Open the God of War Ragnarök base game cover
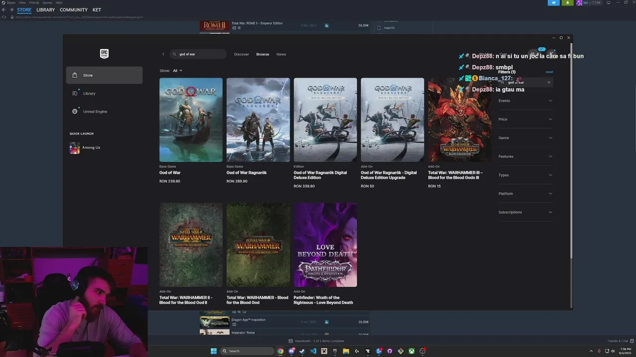Image resolution: width=636 pixels, height=357 pixels. point(258,119)
